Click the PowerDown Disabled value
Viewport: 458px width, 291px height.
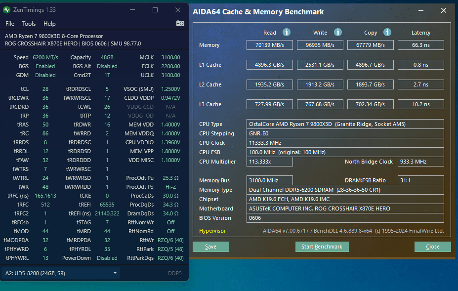107,258
